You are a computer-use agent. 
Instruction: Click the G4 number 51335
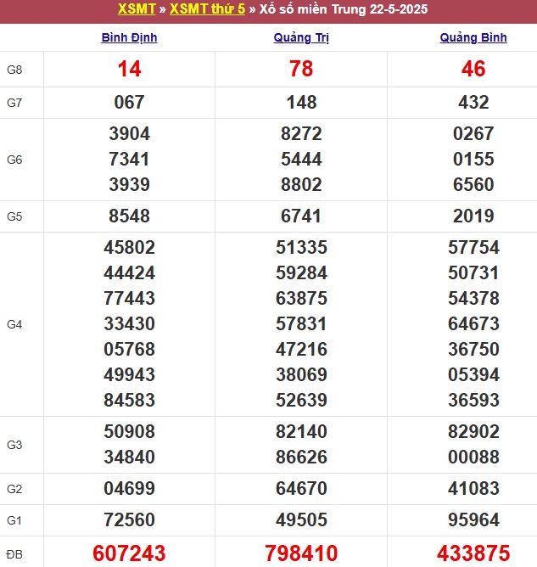pos(301,248)
